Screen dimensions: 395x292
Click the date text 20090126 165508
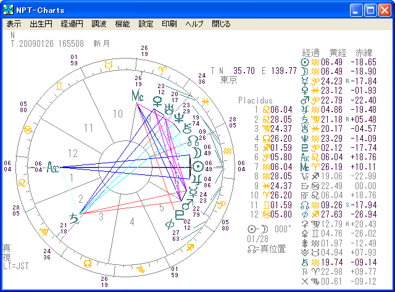[51, 44]
